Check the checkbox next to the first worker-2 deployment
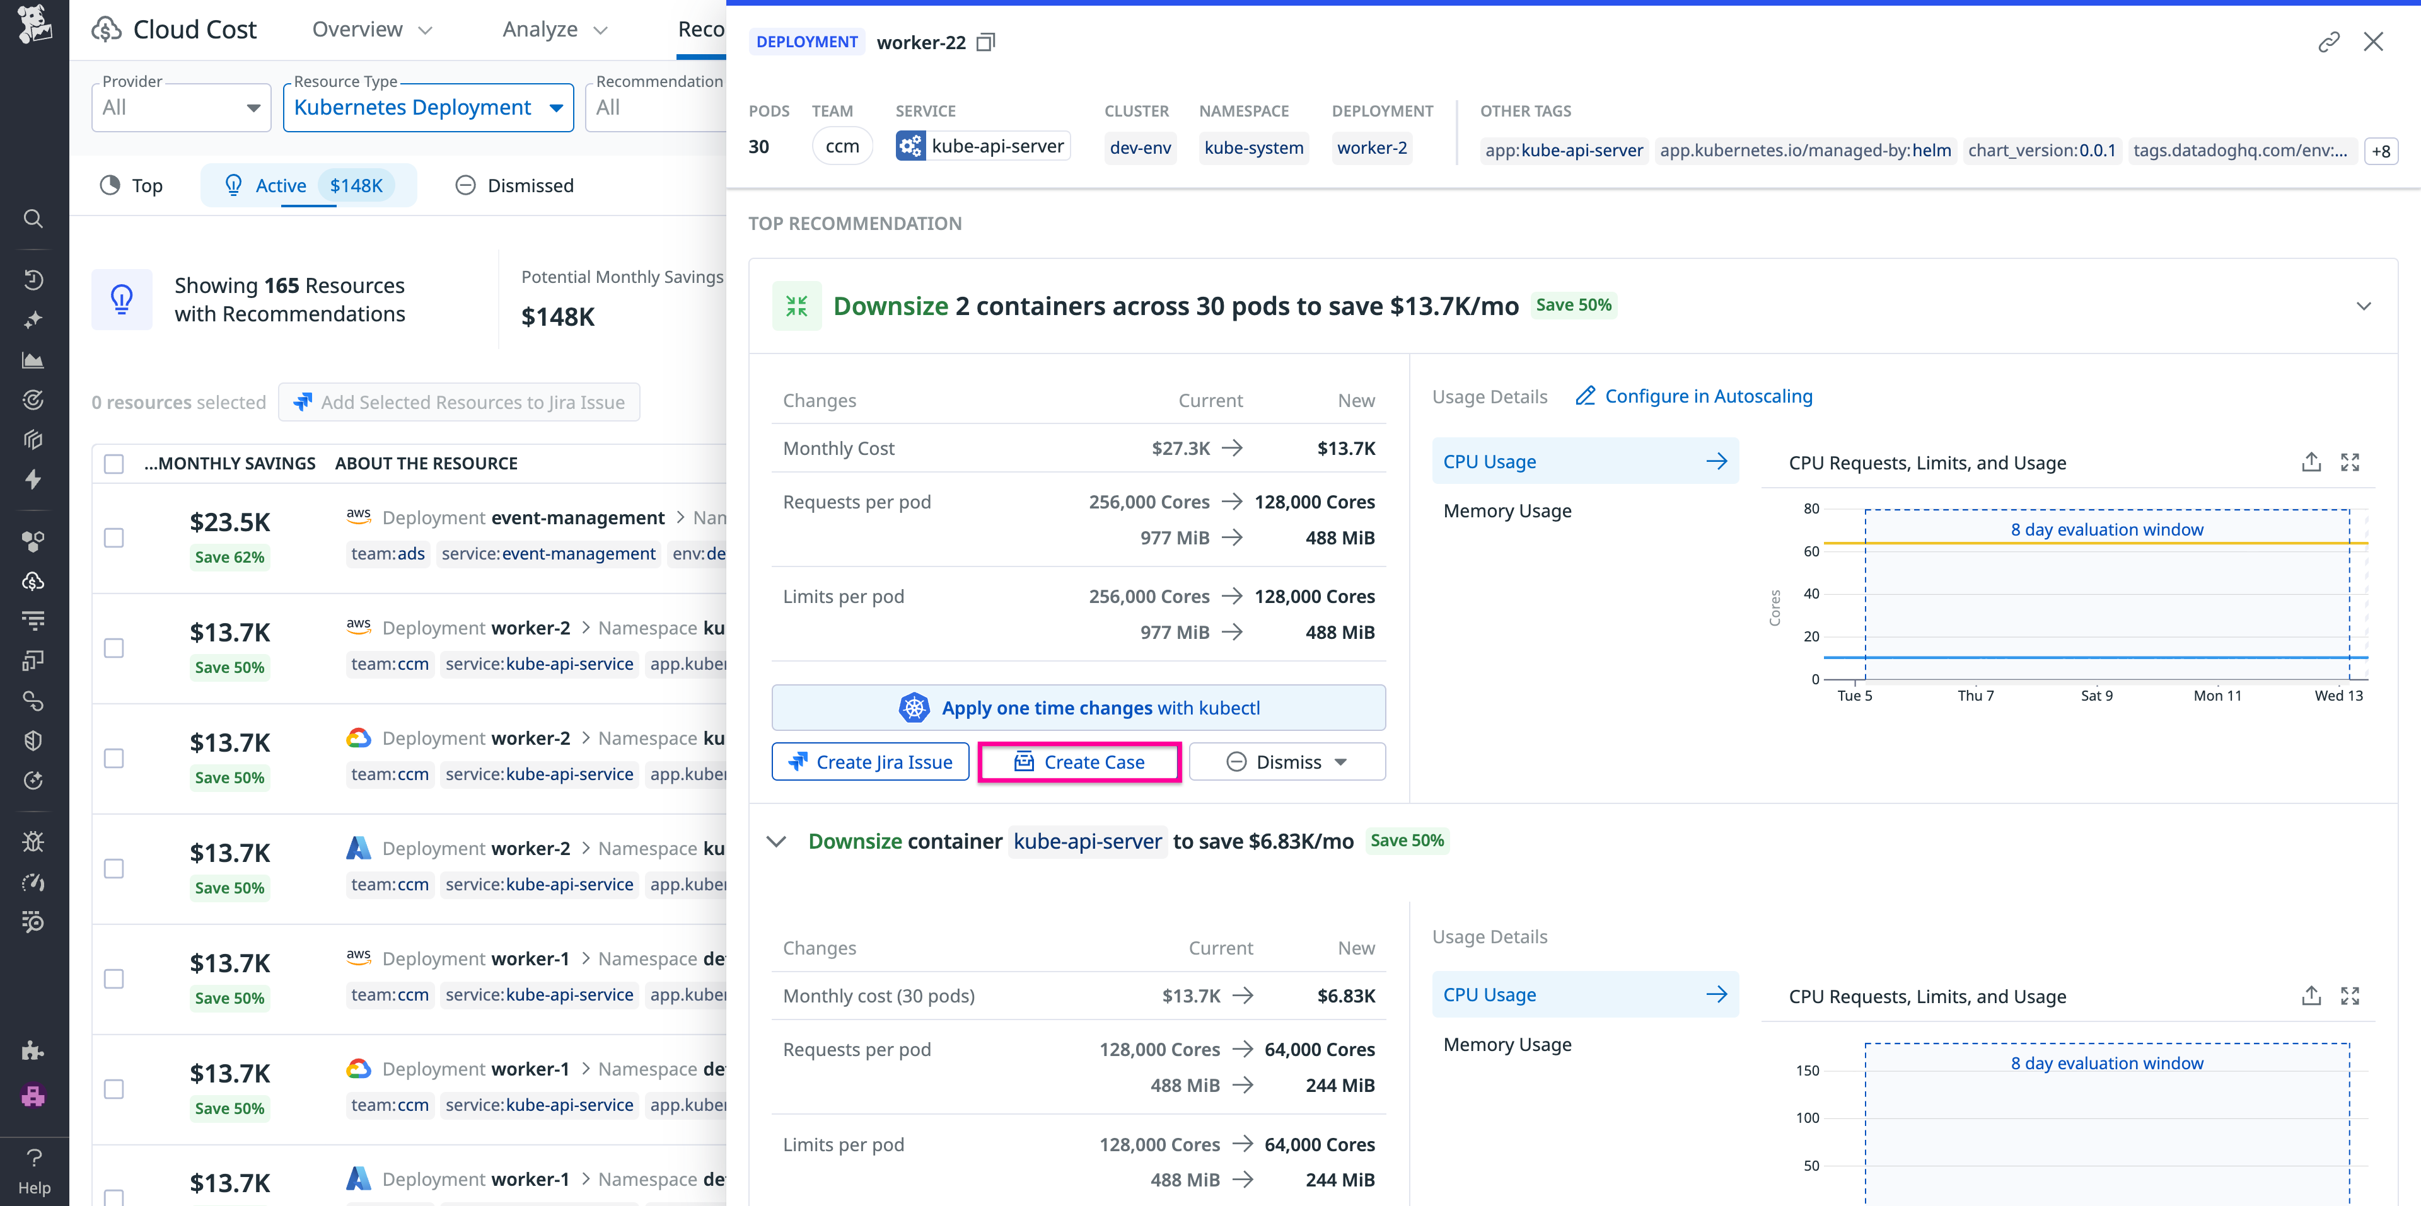 point(113,648)
